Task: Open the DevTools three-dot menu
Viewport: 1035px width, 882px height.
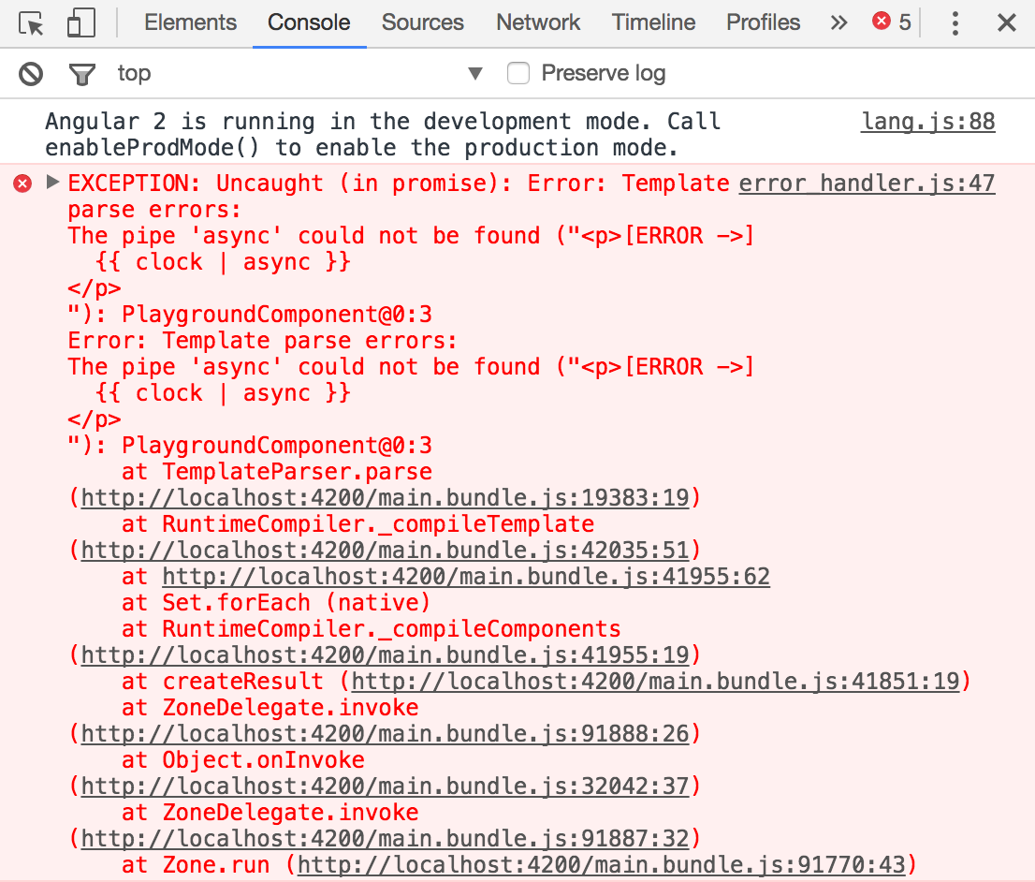Action: pyautogui.click(x=955, y=23)
